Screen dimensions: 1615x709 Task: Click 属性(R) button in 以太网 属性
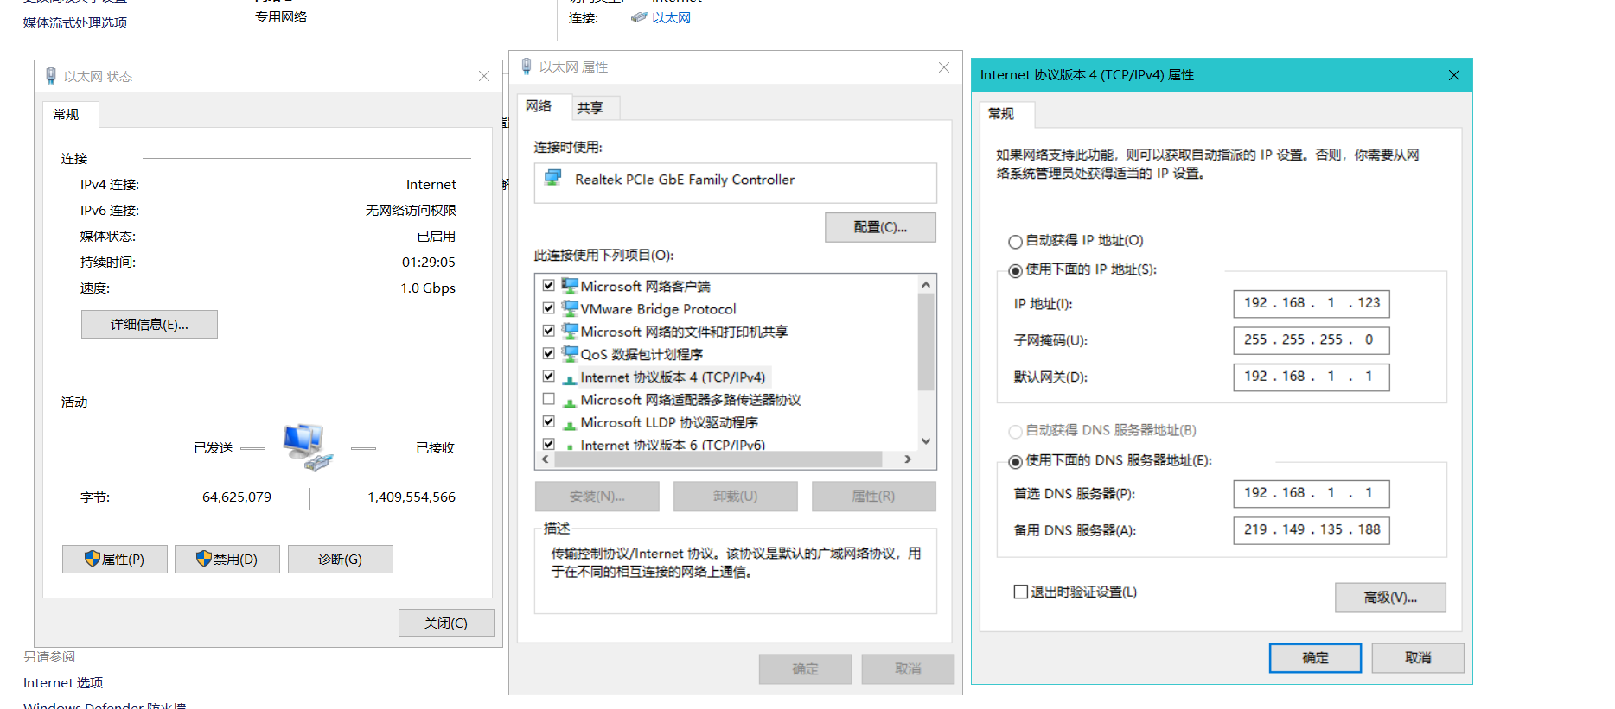click(x=874, y=497)
